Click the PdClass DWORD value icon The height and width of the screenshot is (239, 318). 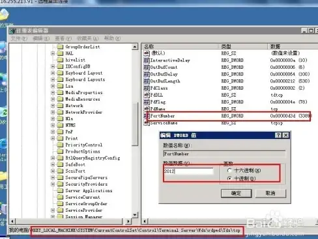coord(147,88)
